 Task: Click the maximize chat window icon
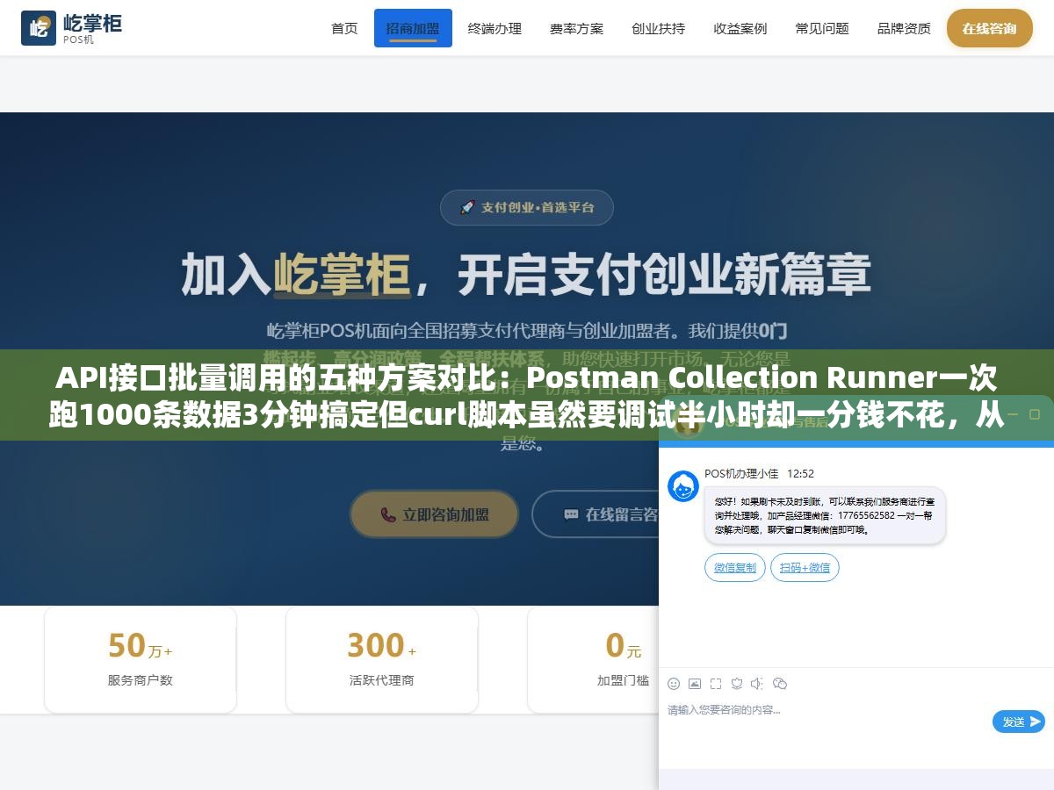click(1036, 413)
